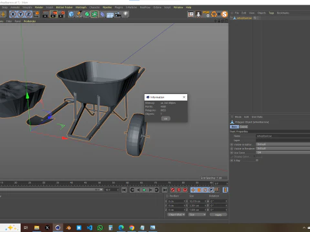Open Google Chrome from the taskbar
310x232 pixels.
coord(132,227)
